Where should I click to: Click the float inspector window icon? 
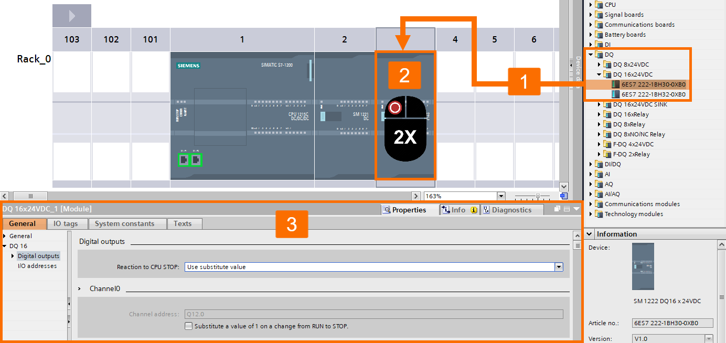(556, 209)
